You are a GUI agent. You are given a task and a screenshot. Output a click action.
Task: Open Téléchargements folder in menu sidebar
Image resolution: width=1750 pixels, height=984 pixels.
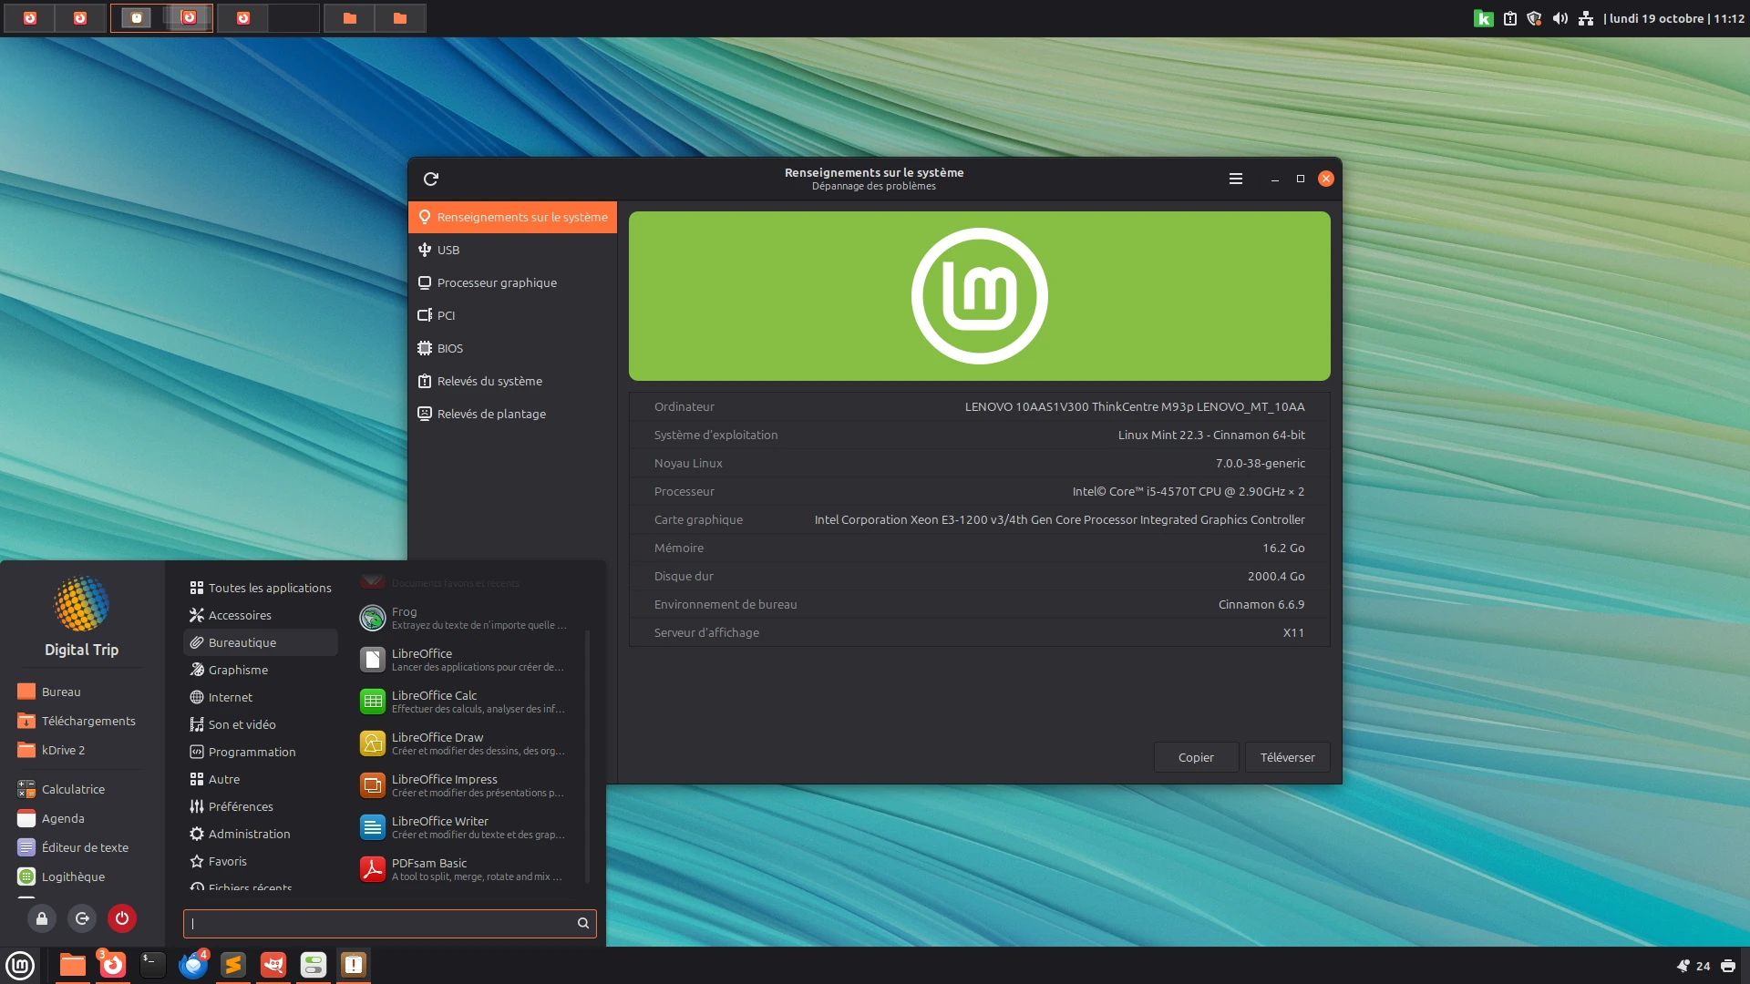[77, 721]
